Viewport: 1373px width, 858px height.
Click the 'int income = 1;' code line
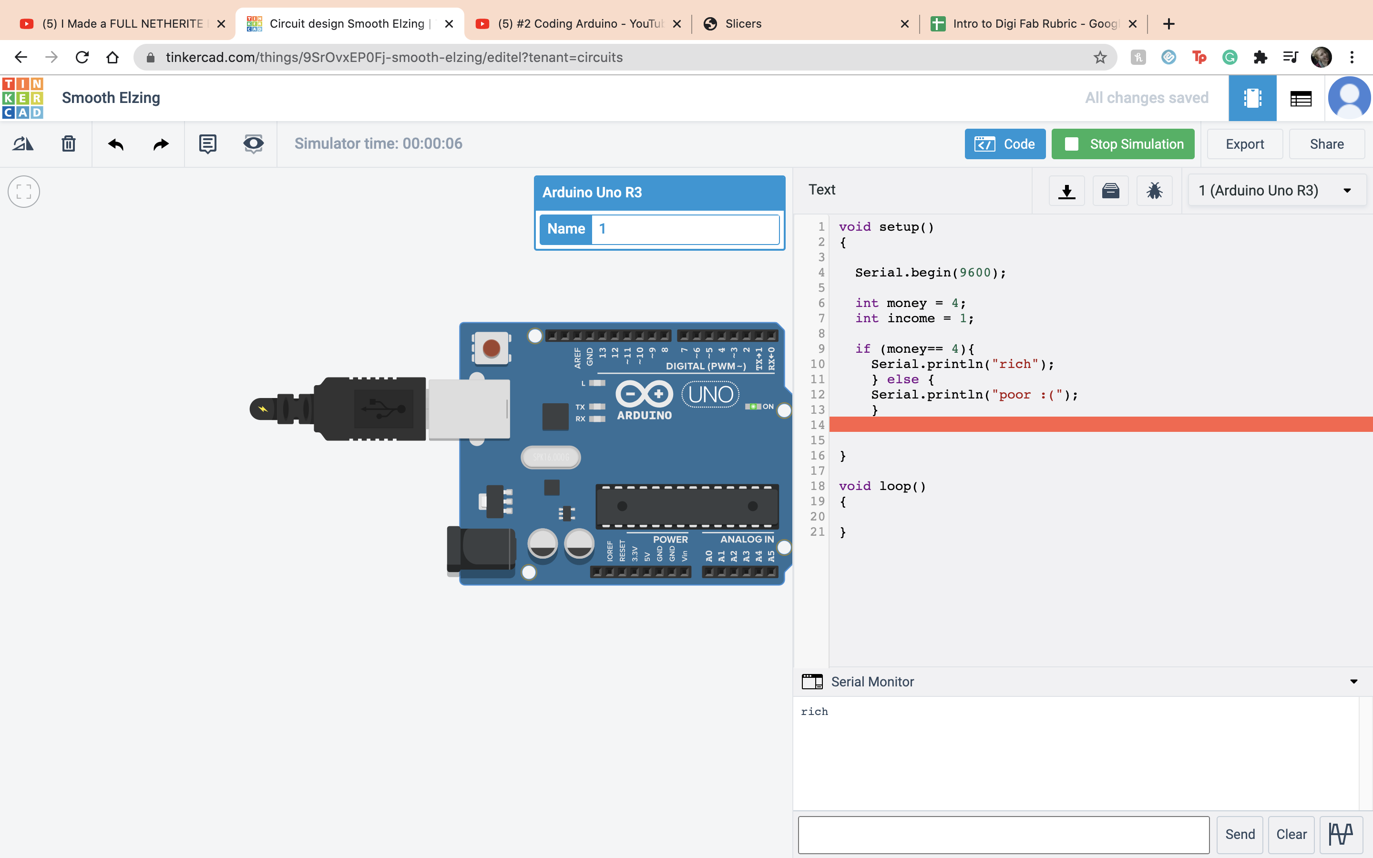pos(914,318)
